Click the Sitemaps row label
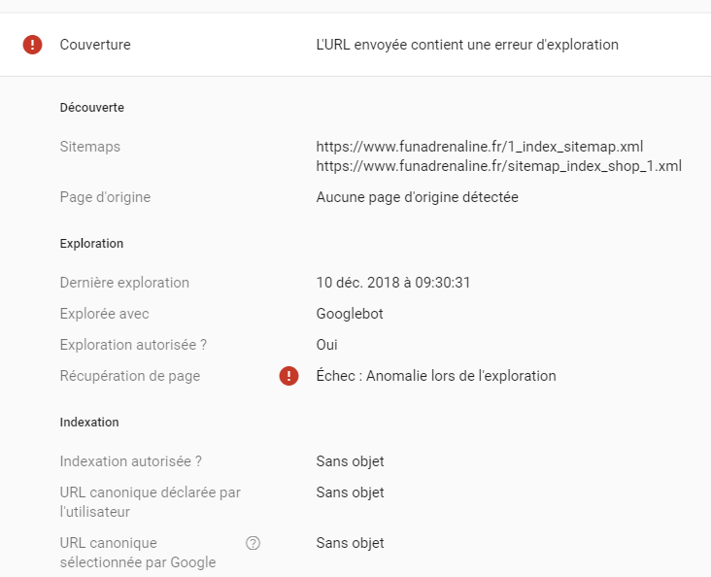The width and height of the screenshot is (711, 577). click(89, 147)
